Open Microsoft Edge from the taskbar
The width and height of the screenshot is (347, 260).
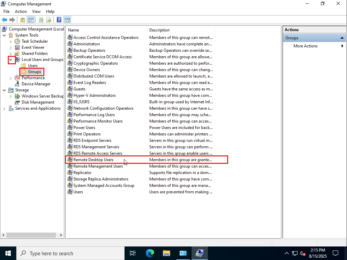(x=150, y=253)
